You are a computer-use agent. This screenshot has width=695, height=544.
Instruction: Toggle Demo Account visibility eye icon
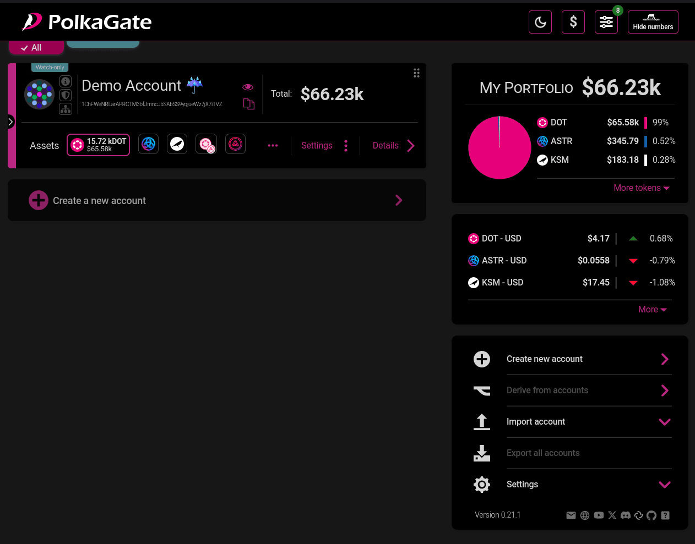[x=248, y=87]
